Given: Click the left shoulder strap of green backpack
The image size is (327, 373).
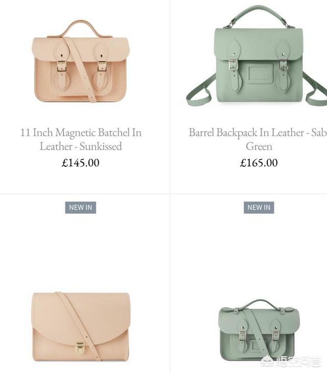Looking at the screenshot, I should tap(200, 91).
